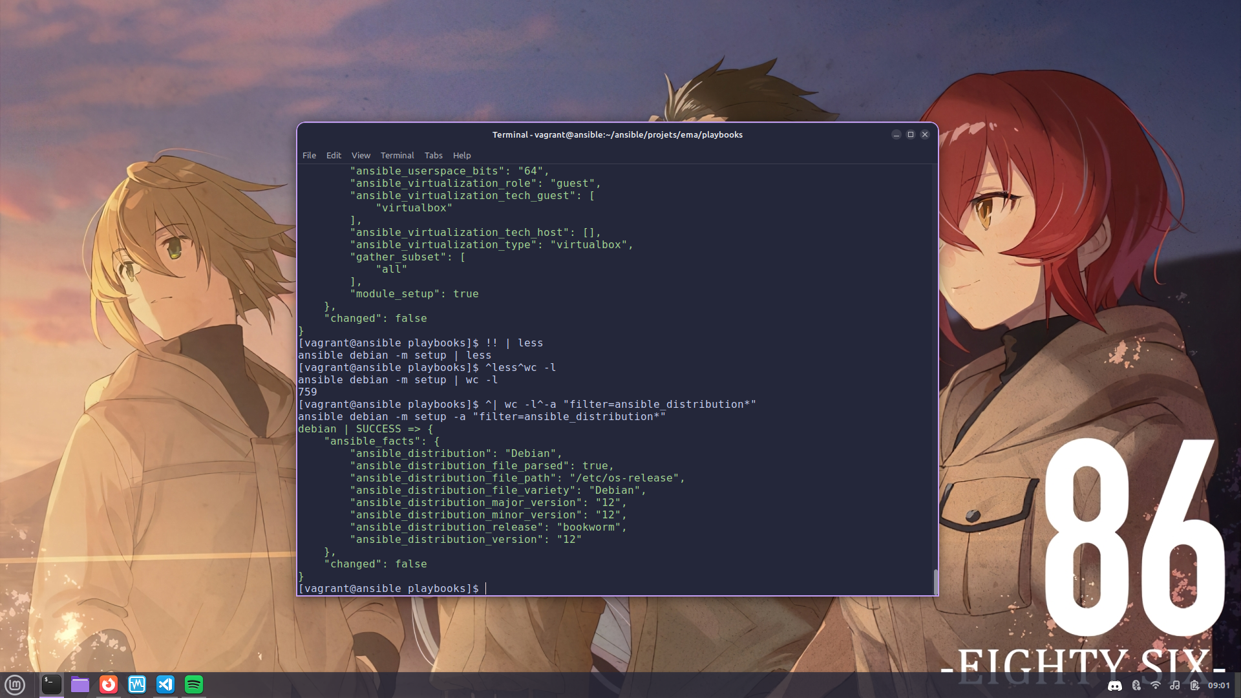Open the Linux Mint start menu
1241x698 pixels.
point(15,684)
